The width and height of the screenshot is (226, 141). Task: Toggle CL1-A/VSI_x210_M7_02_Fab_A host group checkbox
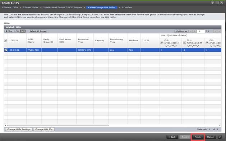point(184,43)
